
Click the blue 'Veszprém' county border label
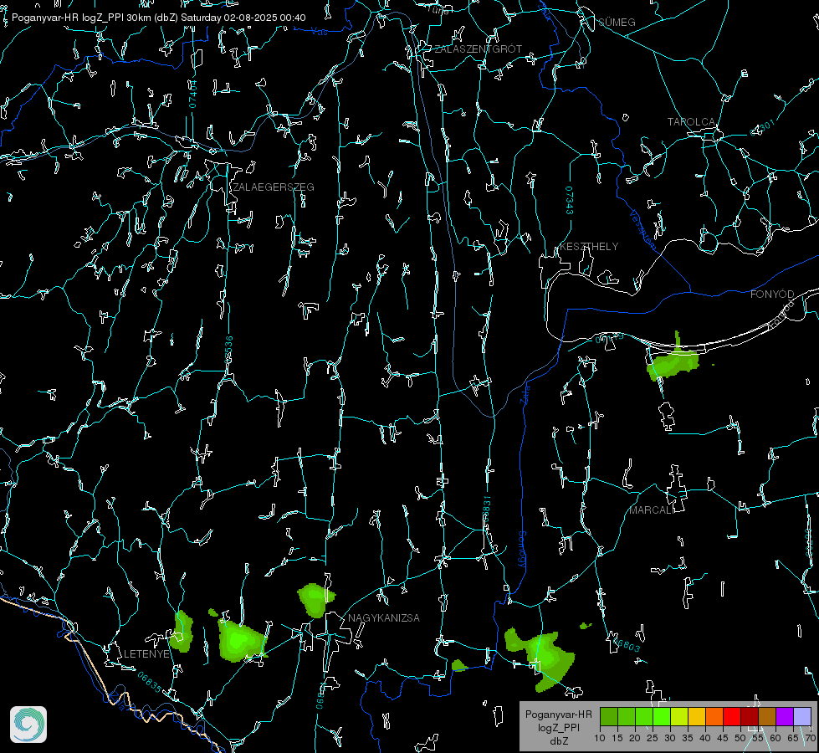(643, 229)
